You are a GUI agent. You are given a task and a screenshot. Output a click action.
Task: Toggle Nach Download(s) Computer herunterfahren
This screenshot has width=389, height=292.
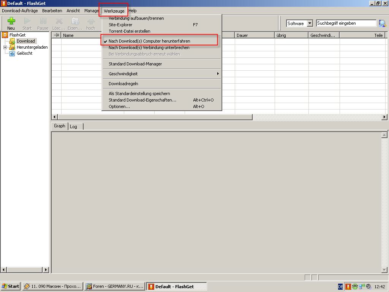click(x=162, y=41)
